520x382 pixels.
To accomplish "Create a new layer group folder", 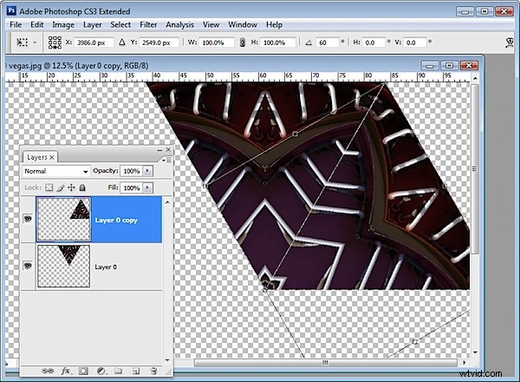I will (119, 371).
